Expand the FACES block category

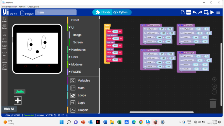[76, 72]
